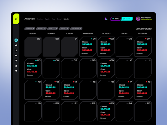This screenshot has width=167, height=125.
Task: Click the yellow X logo in the sidebar
Action: 16,19
